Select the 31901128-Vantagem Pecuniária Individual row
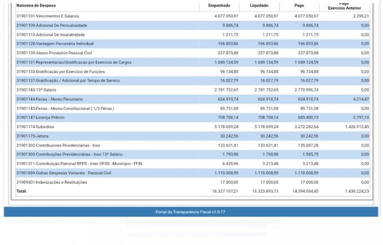 (57, 43)
